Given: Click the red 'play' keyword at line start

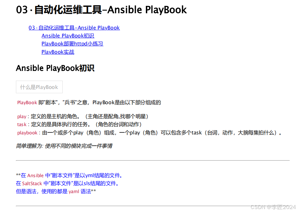Looking at the screenshot, I should pos(22,116).
